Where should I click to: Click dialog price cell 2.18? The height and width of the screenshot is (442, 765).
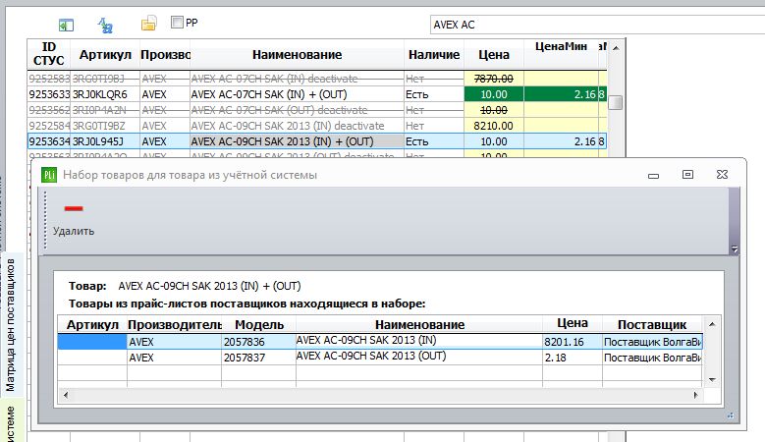tap(572, 358)
